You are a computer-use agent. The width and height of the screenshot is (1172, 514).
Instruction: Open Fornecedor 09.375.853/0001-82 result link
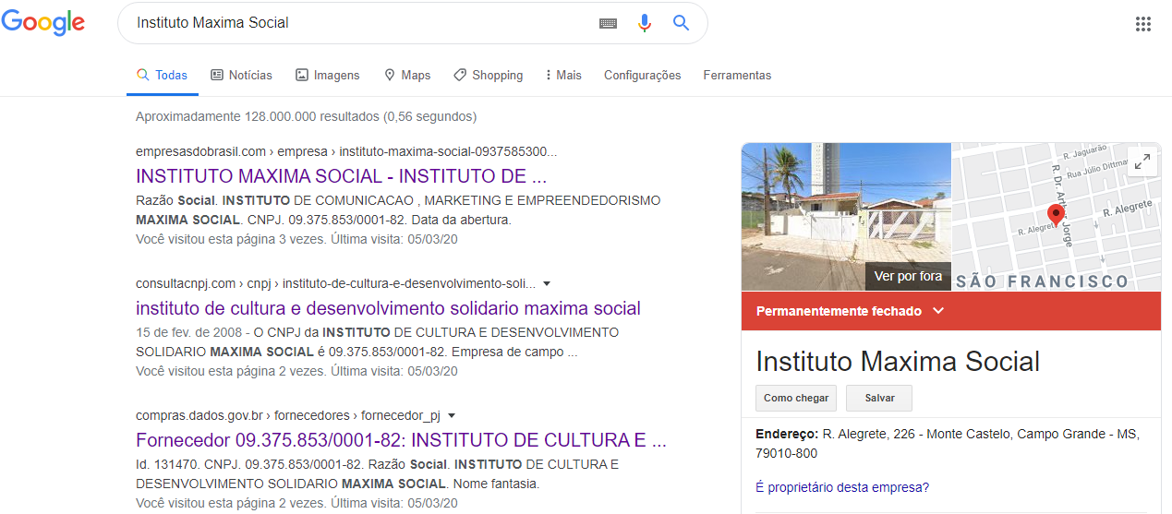tap(401, 439)
